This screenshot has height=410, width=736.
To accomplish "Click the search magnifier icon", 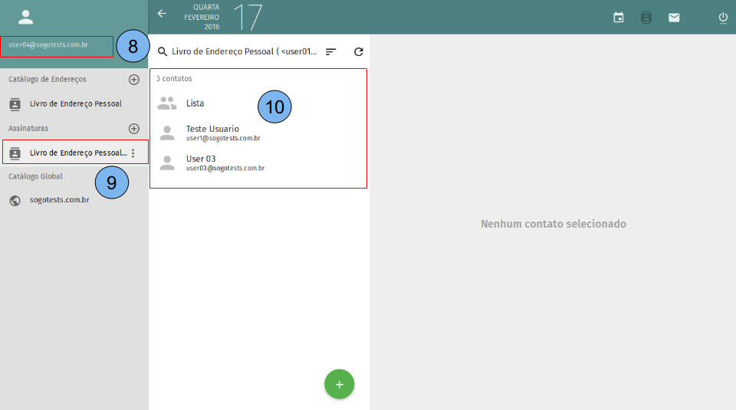I will point(163,52).
